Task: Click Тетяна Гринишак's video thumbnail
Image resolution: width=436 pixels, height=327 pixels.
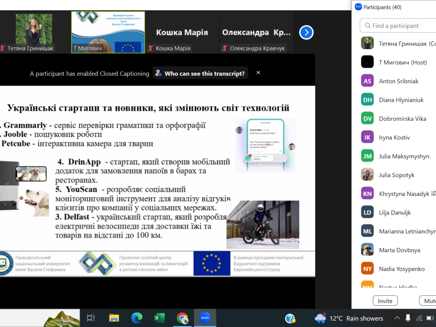Action: pos(34,32)
